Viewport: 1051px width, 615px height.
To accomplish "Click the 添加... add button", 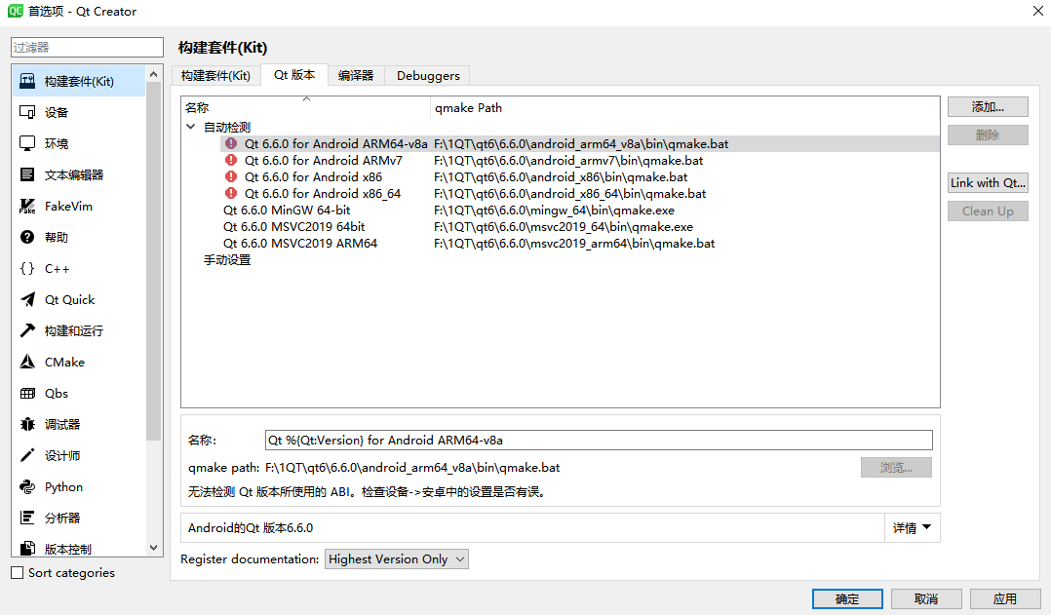I will point(988,107).
